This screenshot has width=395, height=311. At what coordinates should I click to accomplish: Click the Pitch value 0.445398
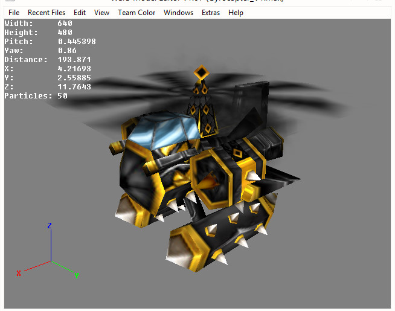coord(77,42)
